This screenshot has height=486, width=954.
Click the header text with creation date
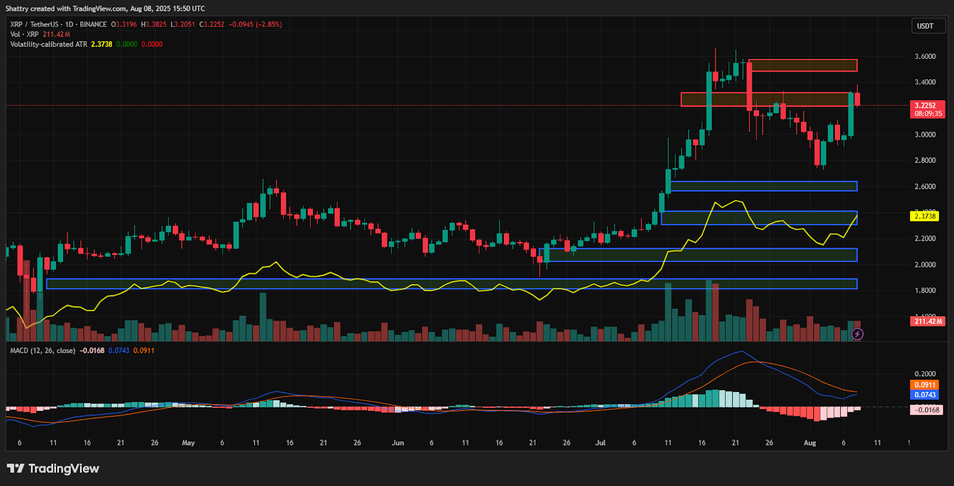click(x=105, y=8)
